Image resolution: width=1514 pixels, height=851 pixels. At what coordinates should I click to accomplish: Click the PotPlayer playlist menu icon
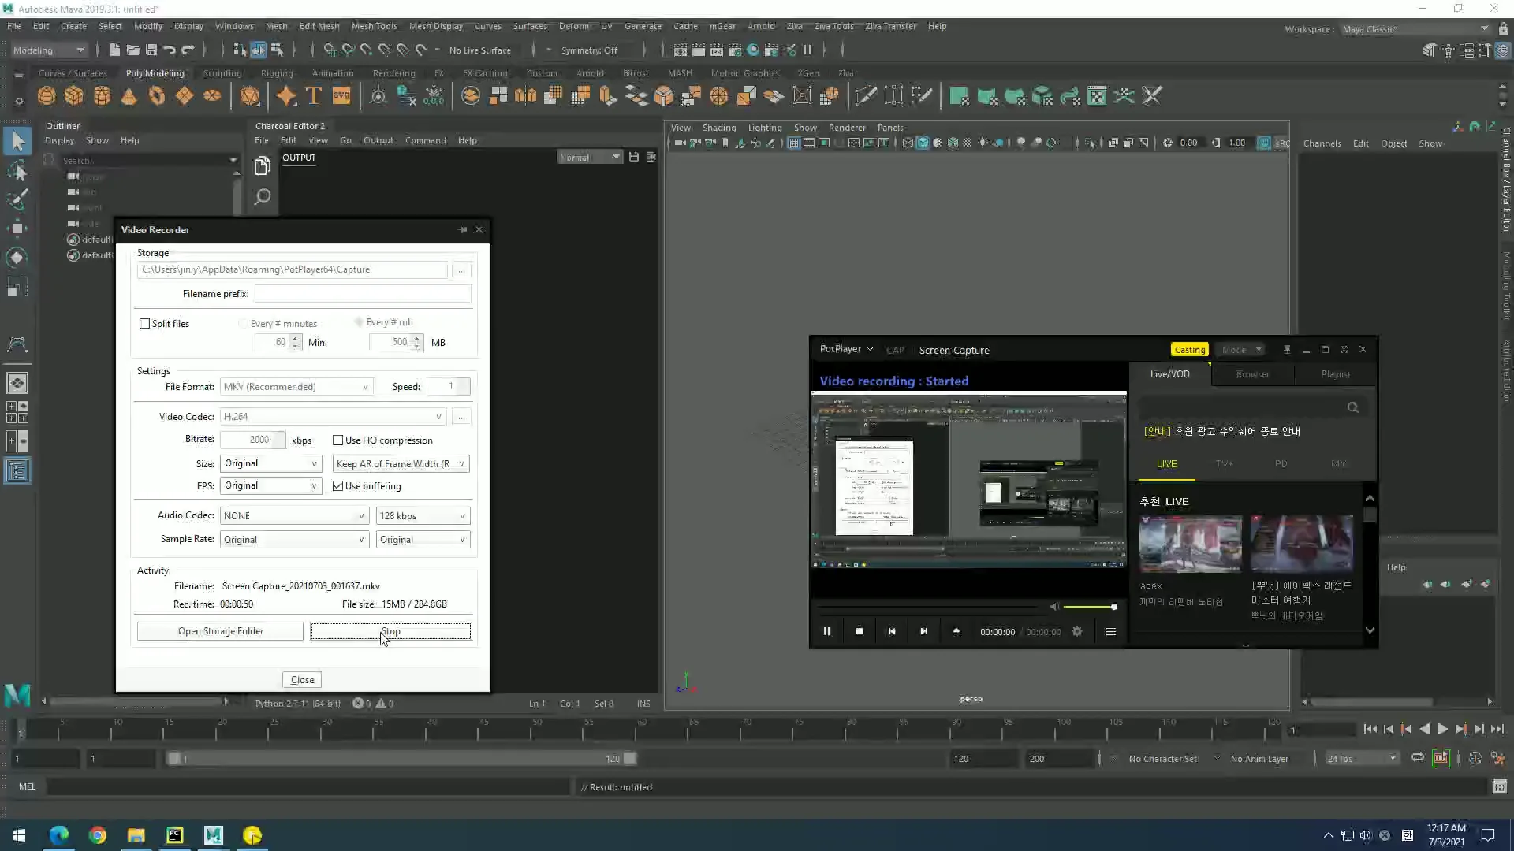pos(1110,631)
